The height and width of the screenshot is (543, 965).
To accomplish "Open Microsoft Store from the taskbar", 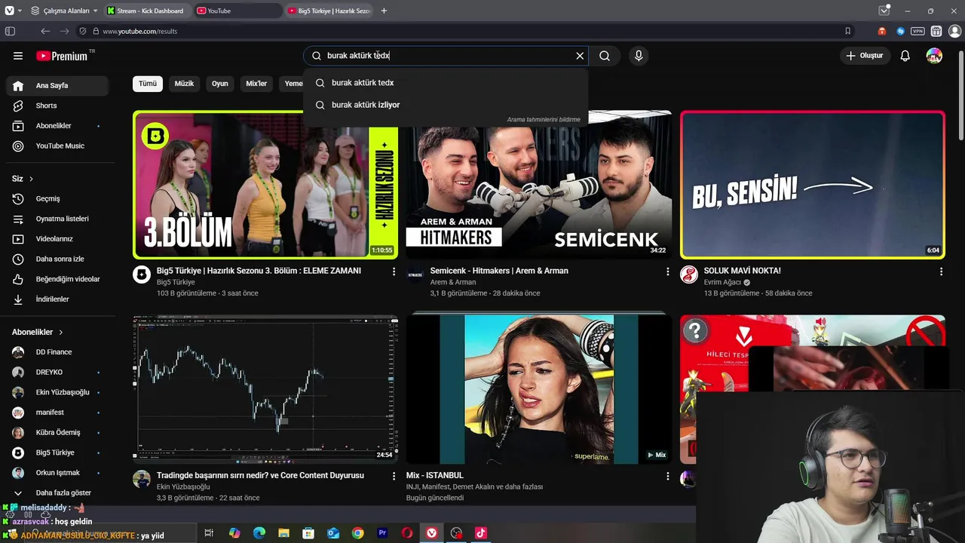I will click(x=308, y=533).
